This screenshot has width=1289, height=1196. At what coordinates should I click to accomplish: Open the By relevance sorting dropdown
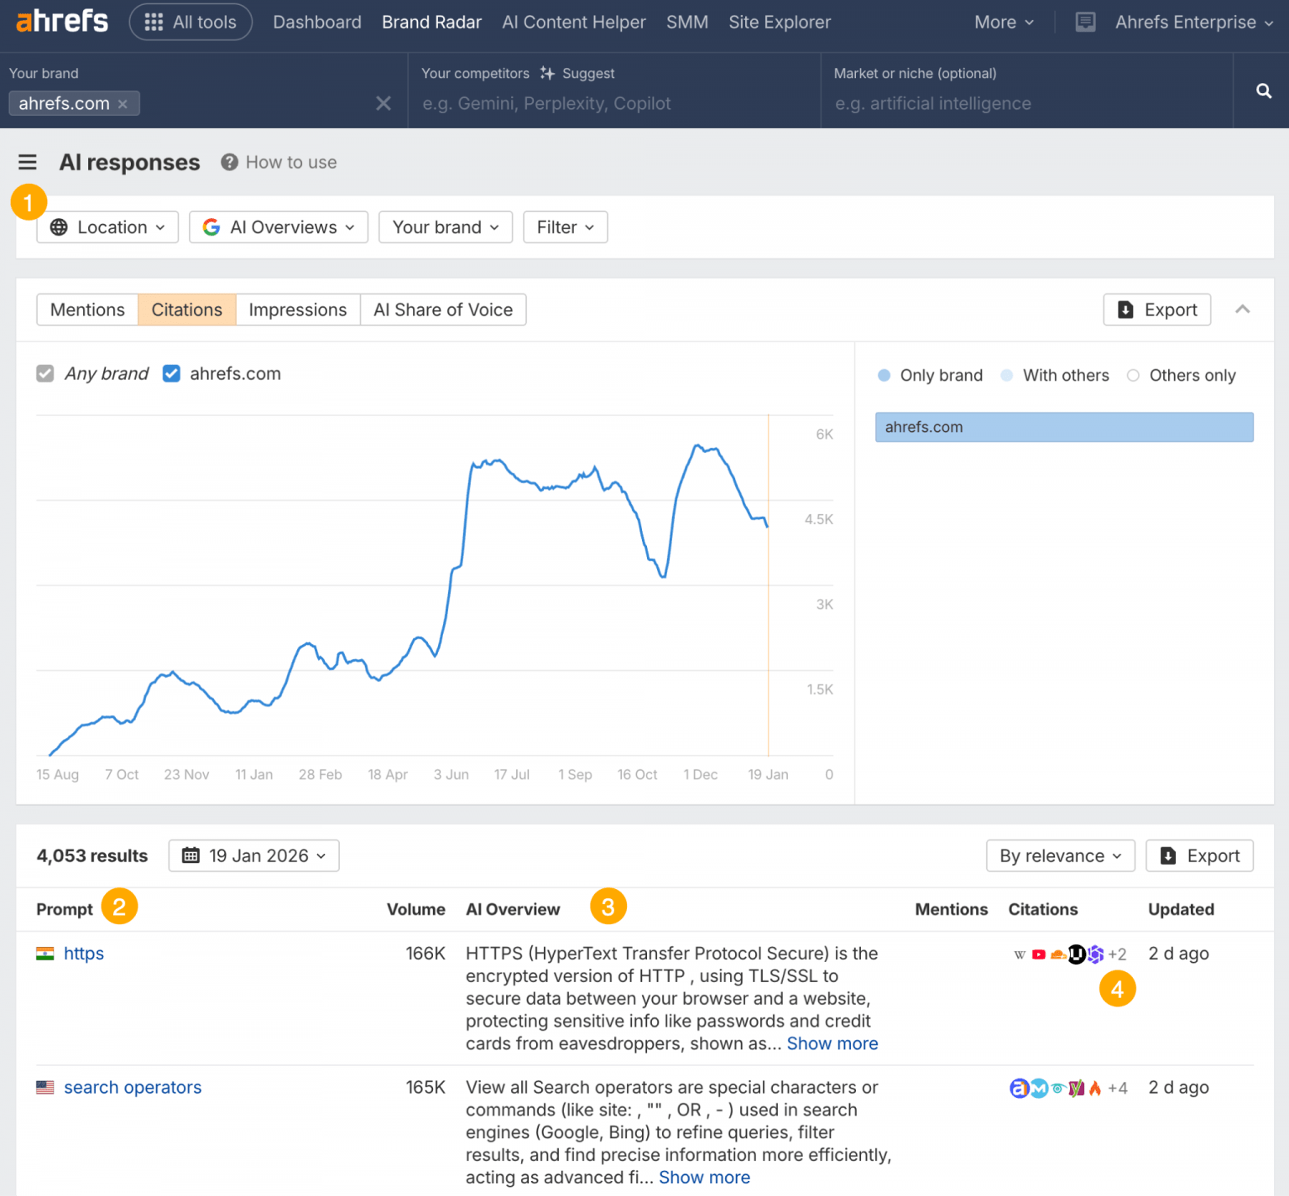click(x=1060, y=855)
